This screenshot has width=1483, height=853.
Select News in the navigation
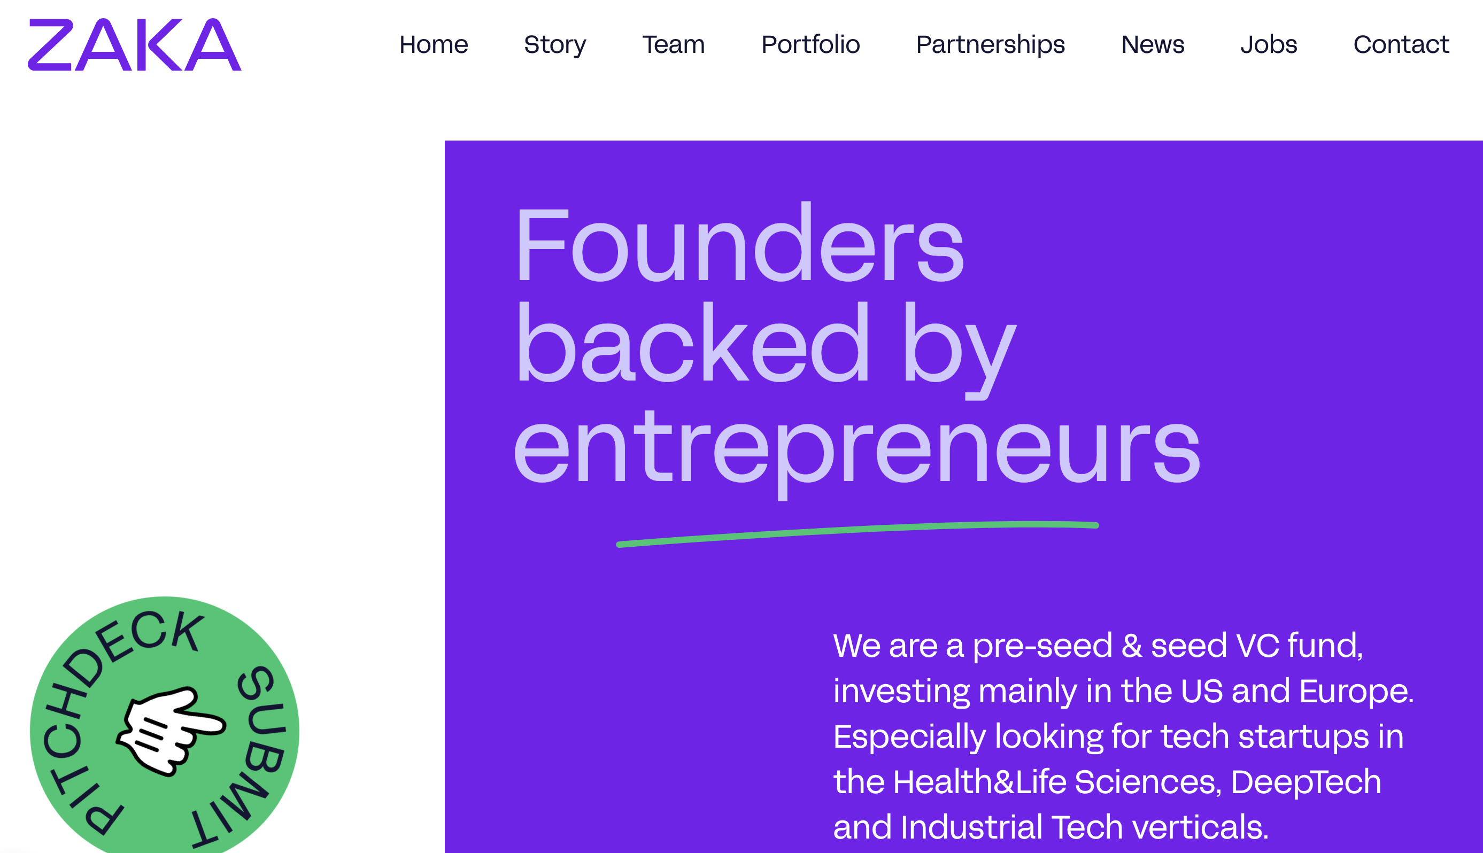(1153, 44)
